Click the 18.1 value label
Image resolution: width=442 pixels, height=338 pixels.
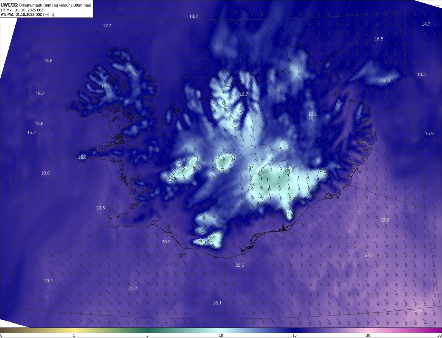217,303
